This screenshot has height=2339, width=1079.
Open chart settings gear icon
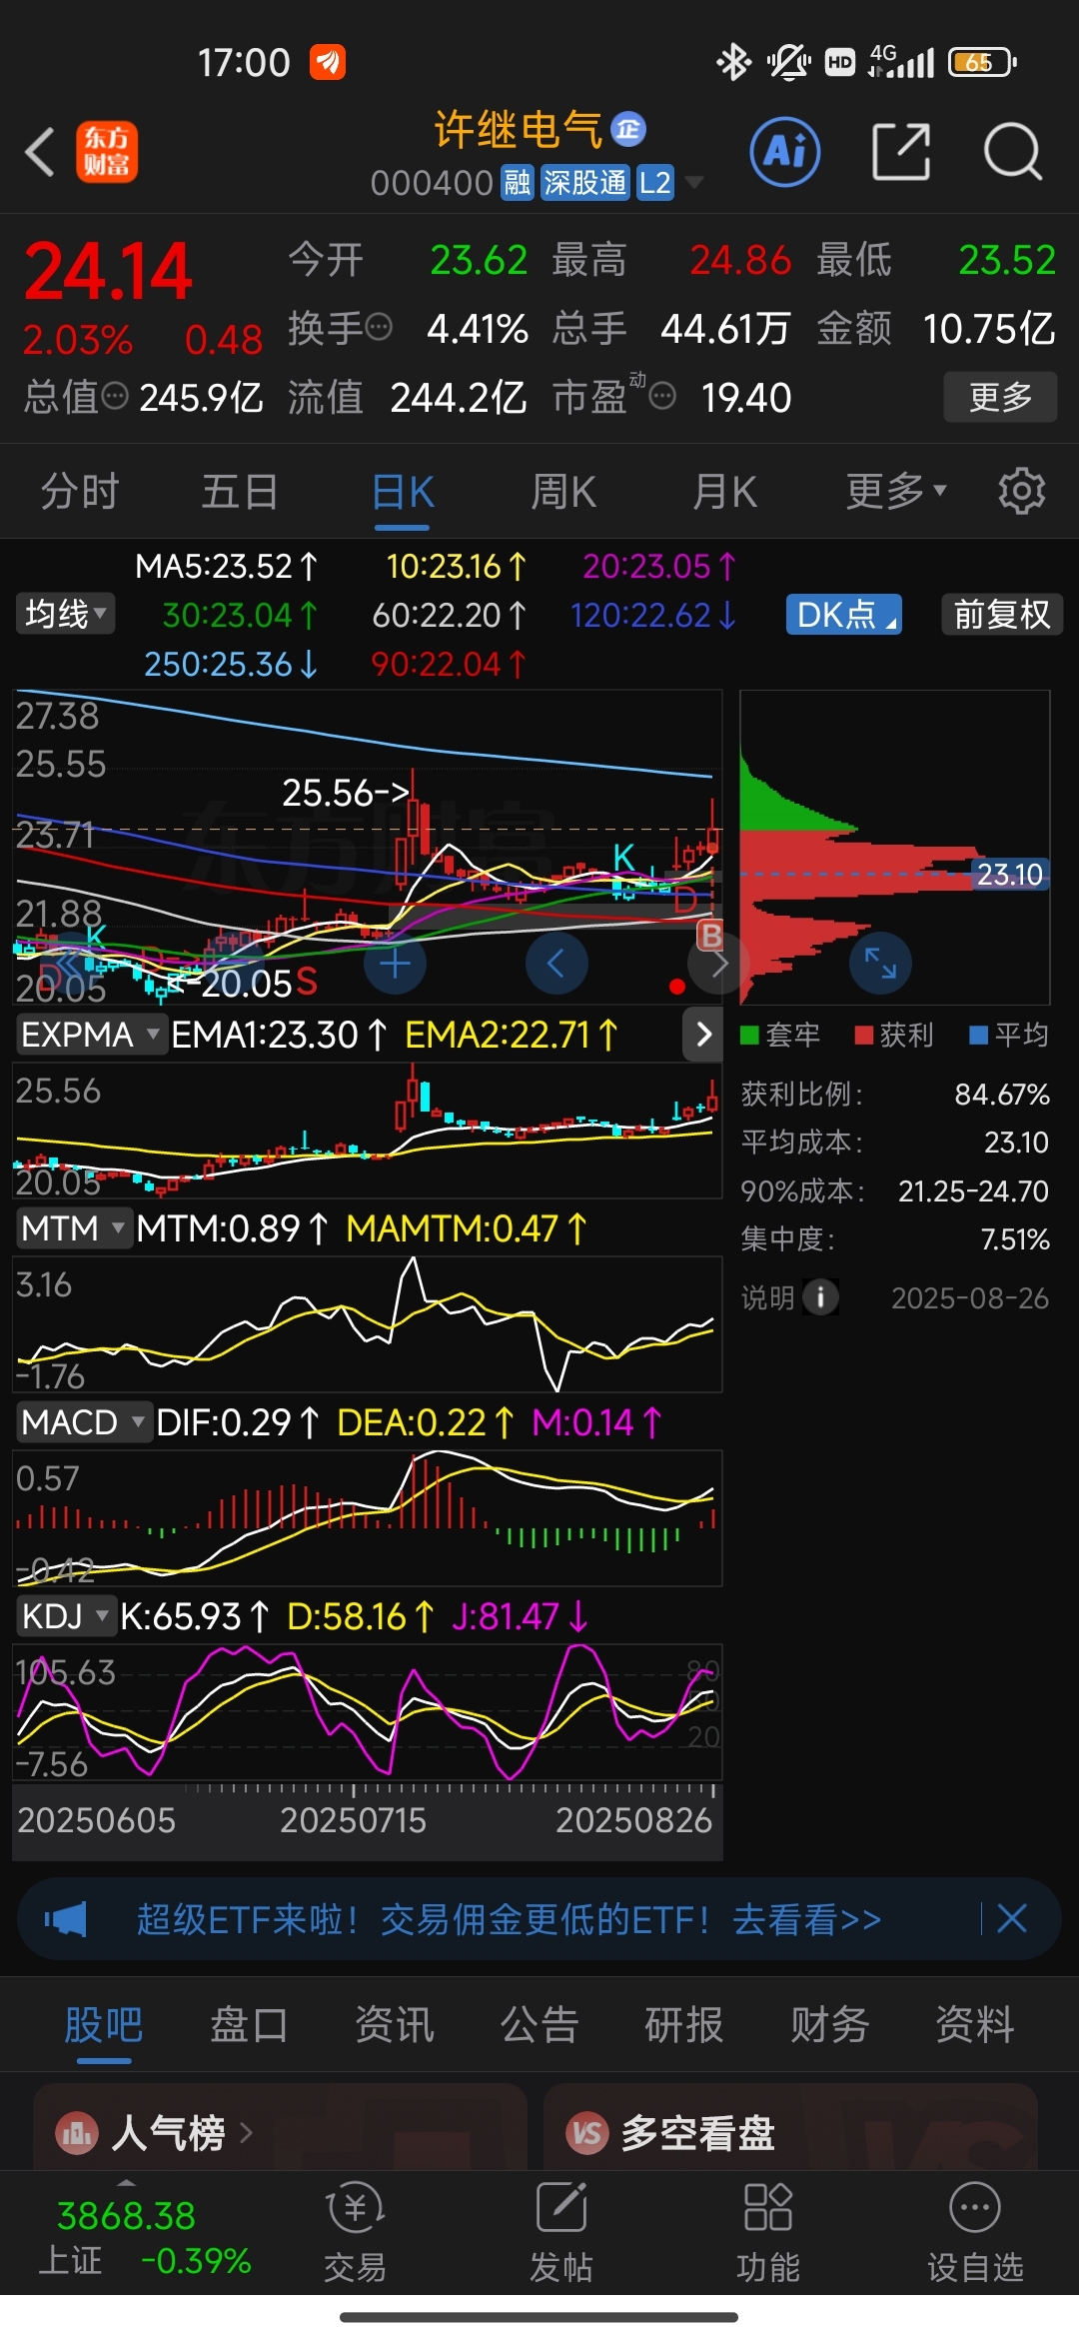[1021, 491]
